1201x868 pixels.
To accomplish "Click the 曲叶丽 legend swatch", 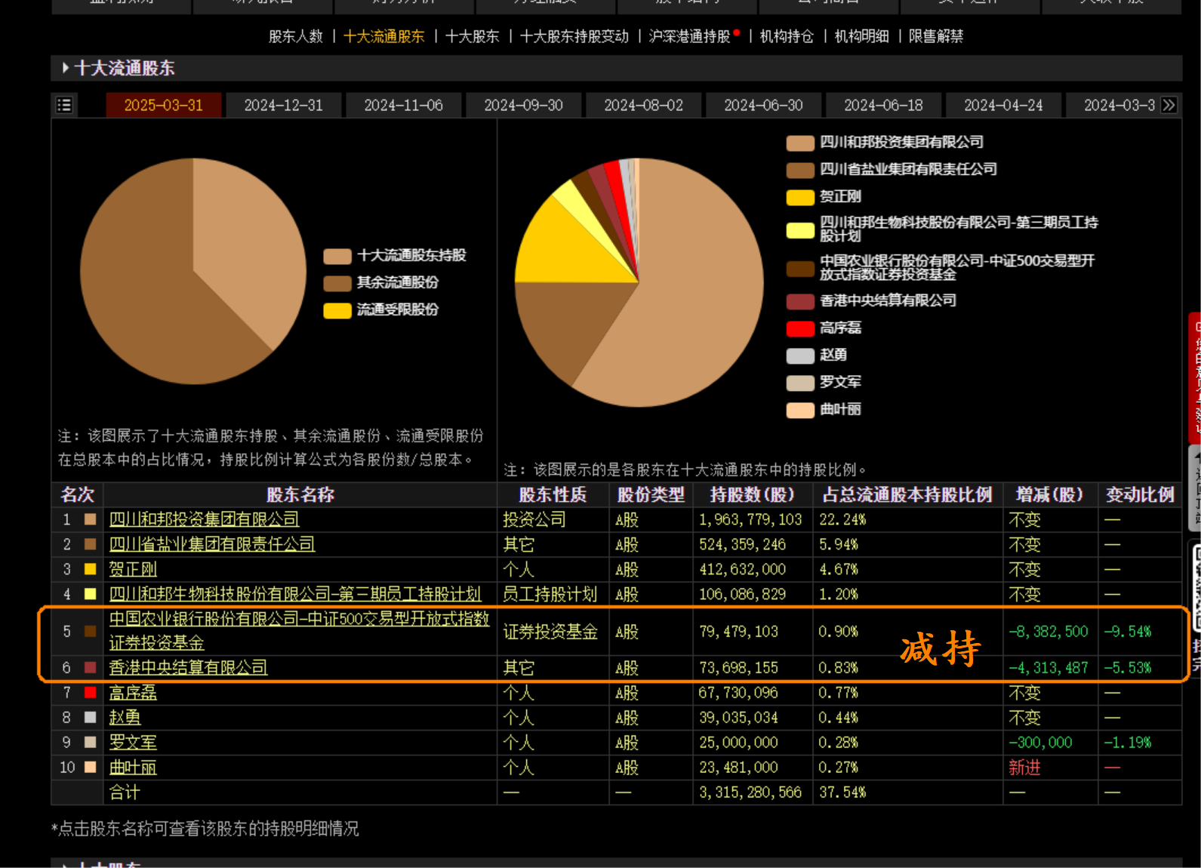I will click(x=800, y=410).
